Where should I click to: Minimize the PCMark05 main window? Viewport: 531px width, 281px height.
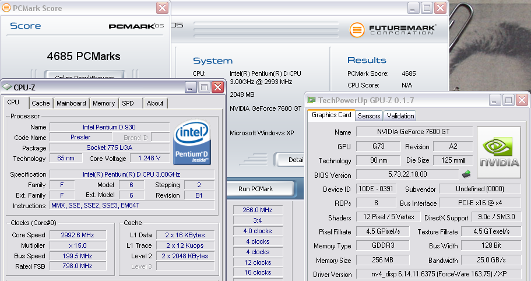[413, 8]
